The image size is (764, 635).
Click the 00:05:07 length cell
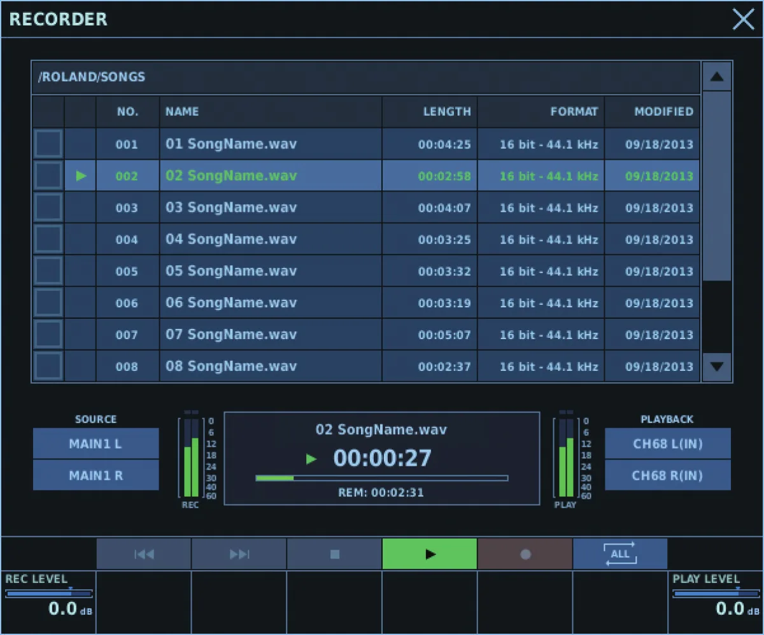click(430, 335)
